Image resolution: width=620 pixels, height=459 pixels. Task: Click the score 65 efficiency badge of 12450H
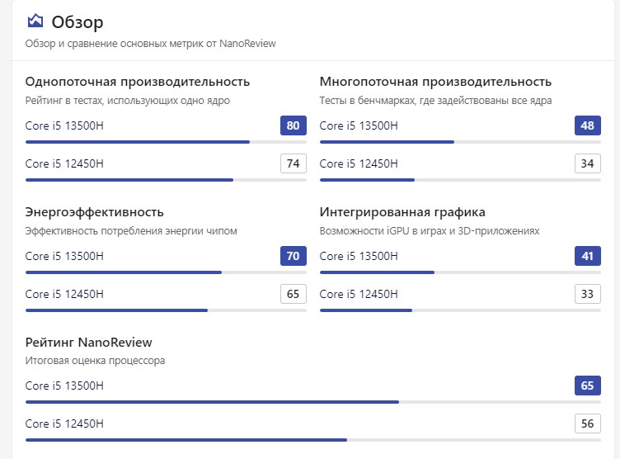click(293, 294)
